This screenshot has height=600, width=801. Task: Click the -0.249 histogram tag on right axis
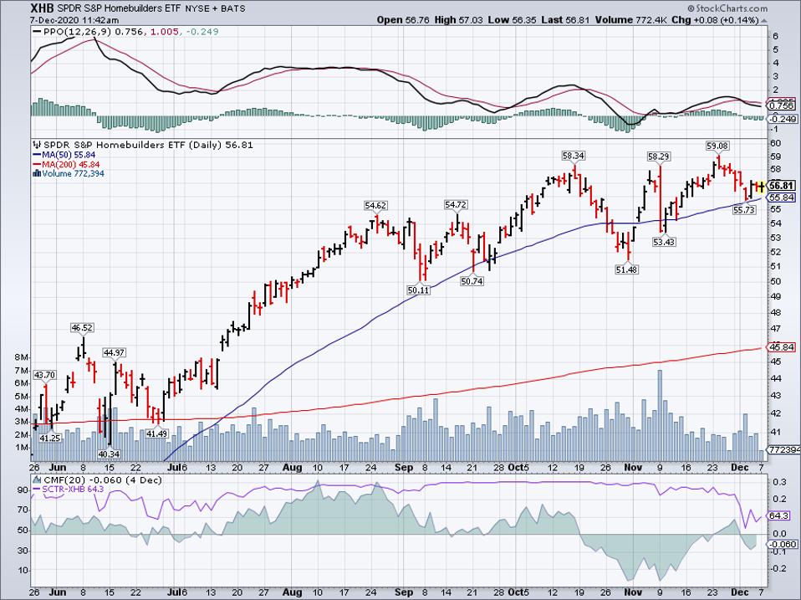point(782,119)
